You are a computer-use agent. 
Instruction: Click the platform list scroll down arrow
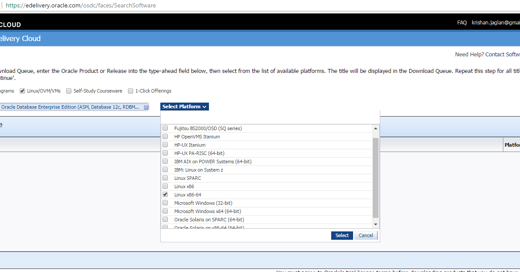tap(375, 224)
